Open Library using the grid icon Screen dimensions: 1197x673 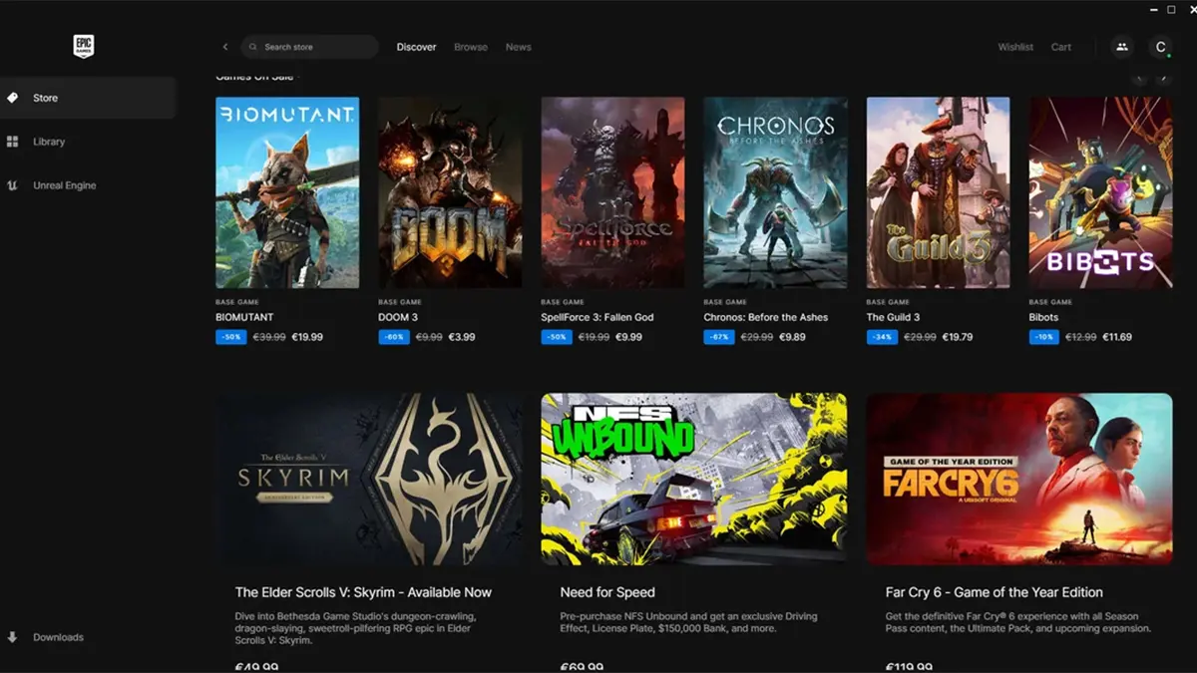13,142
